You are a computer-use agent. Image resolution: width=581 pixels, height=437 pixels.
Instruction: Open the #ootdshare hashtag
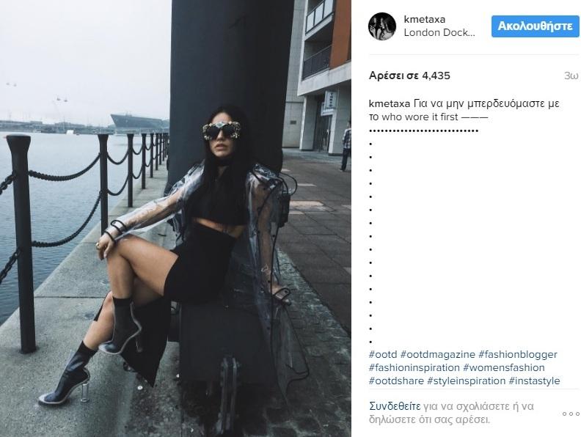tap(396, 381)
